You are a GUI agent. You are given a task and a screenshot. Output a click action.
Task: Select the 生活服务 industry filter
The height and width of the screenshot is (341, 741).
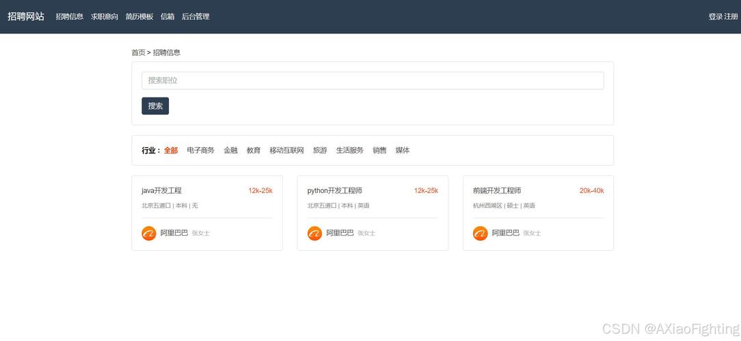[x=350, y=150]
